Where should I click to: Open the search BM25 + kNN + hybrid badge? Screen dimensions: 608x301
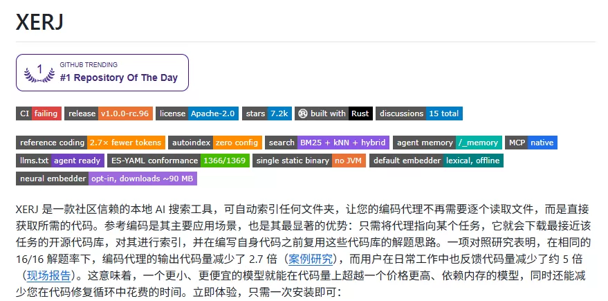pos(327,143)
